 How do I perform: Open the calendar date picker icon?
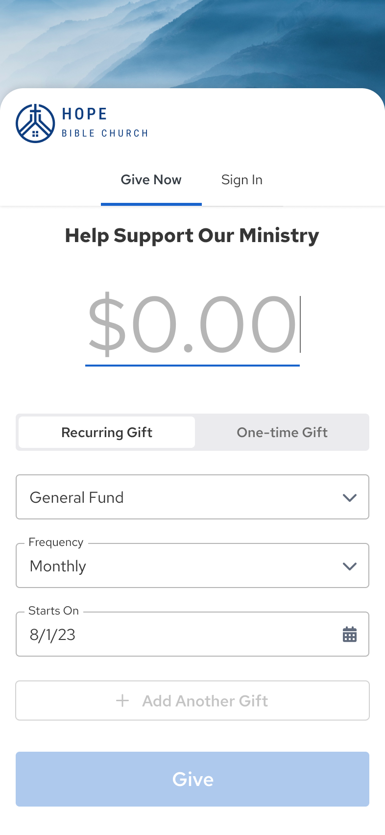[349, 634]
